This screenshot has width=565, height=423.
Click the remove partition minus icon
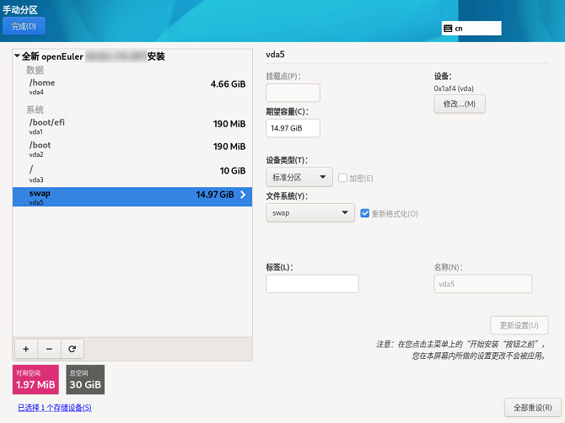coord(49,349)
